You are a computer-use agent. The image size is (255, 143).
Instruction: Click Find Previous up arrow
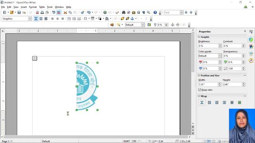coord(191,12)
